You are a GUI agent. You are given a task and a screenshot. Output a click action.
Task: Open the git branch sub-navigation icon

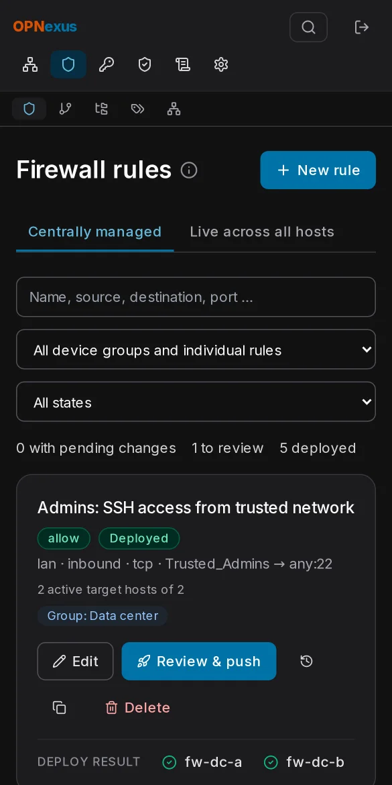[x=66, y=109]
